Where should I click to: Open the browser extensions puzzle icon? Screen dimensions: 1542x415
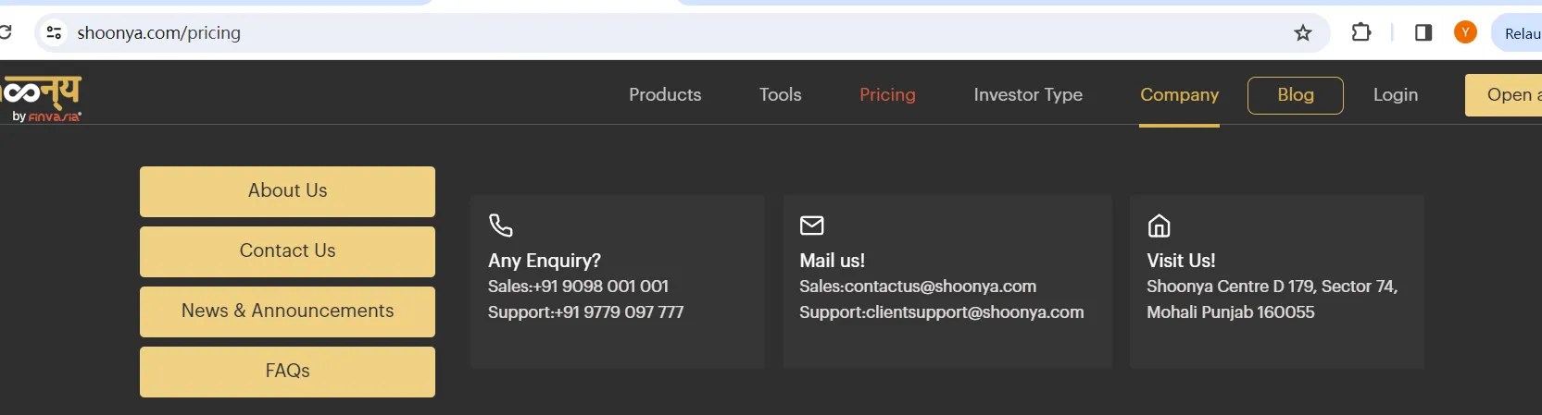point(1360,32)
